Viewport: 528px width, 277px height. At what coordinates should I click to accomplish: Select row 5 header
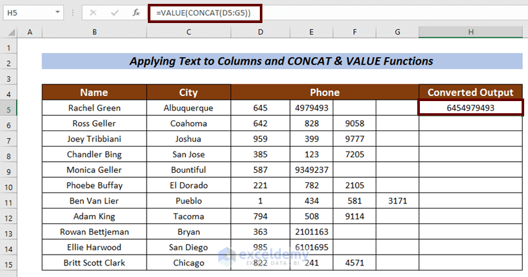pos(9,108)
